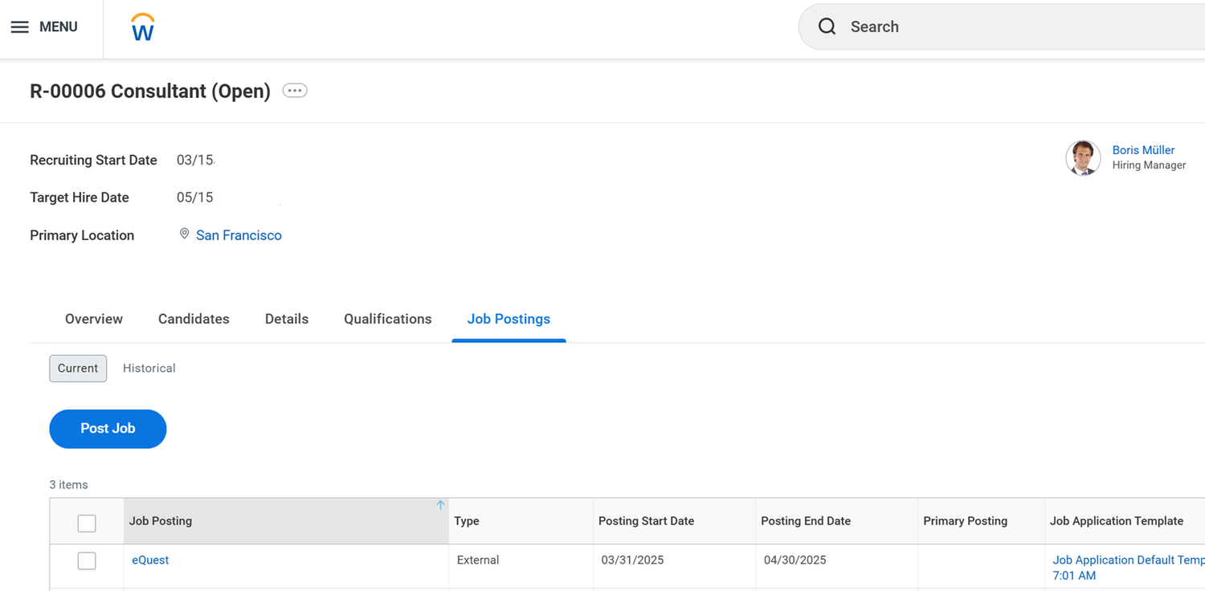
Task: Switch to the Candidates tab
Action: pyautogui.click(x=193, y=319)
